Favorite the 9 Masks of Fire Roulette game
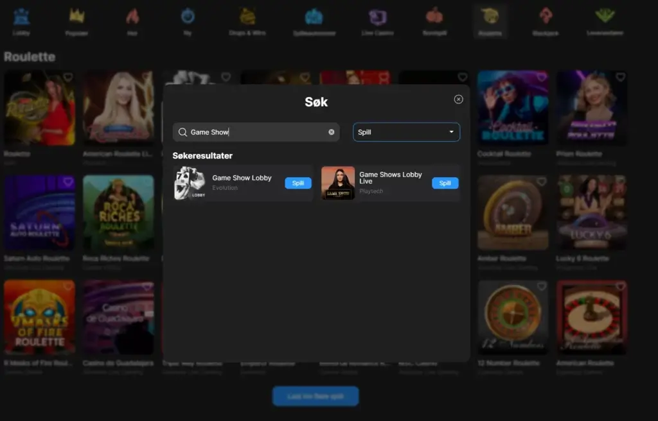This screenshot has height=421, width=658. pos(68,286)
